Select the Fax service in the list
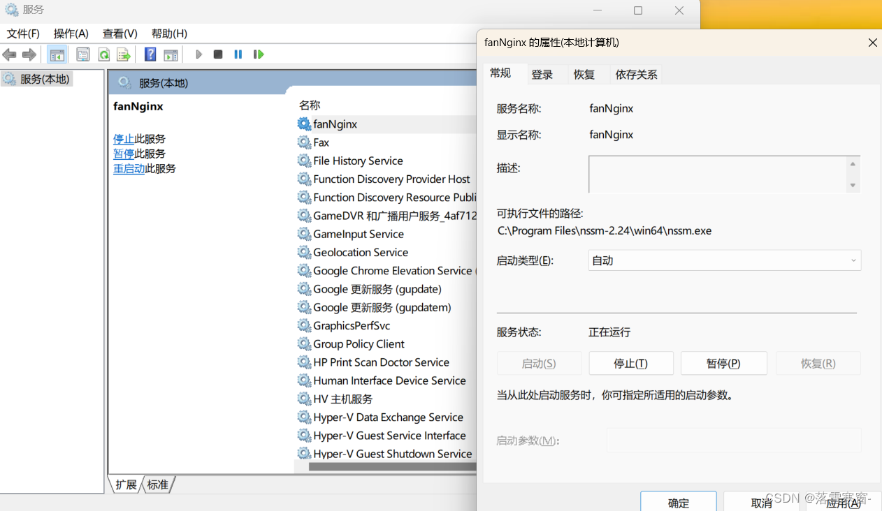 [x=320, y=142]
